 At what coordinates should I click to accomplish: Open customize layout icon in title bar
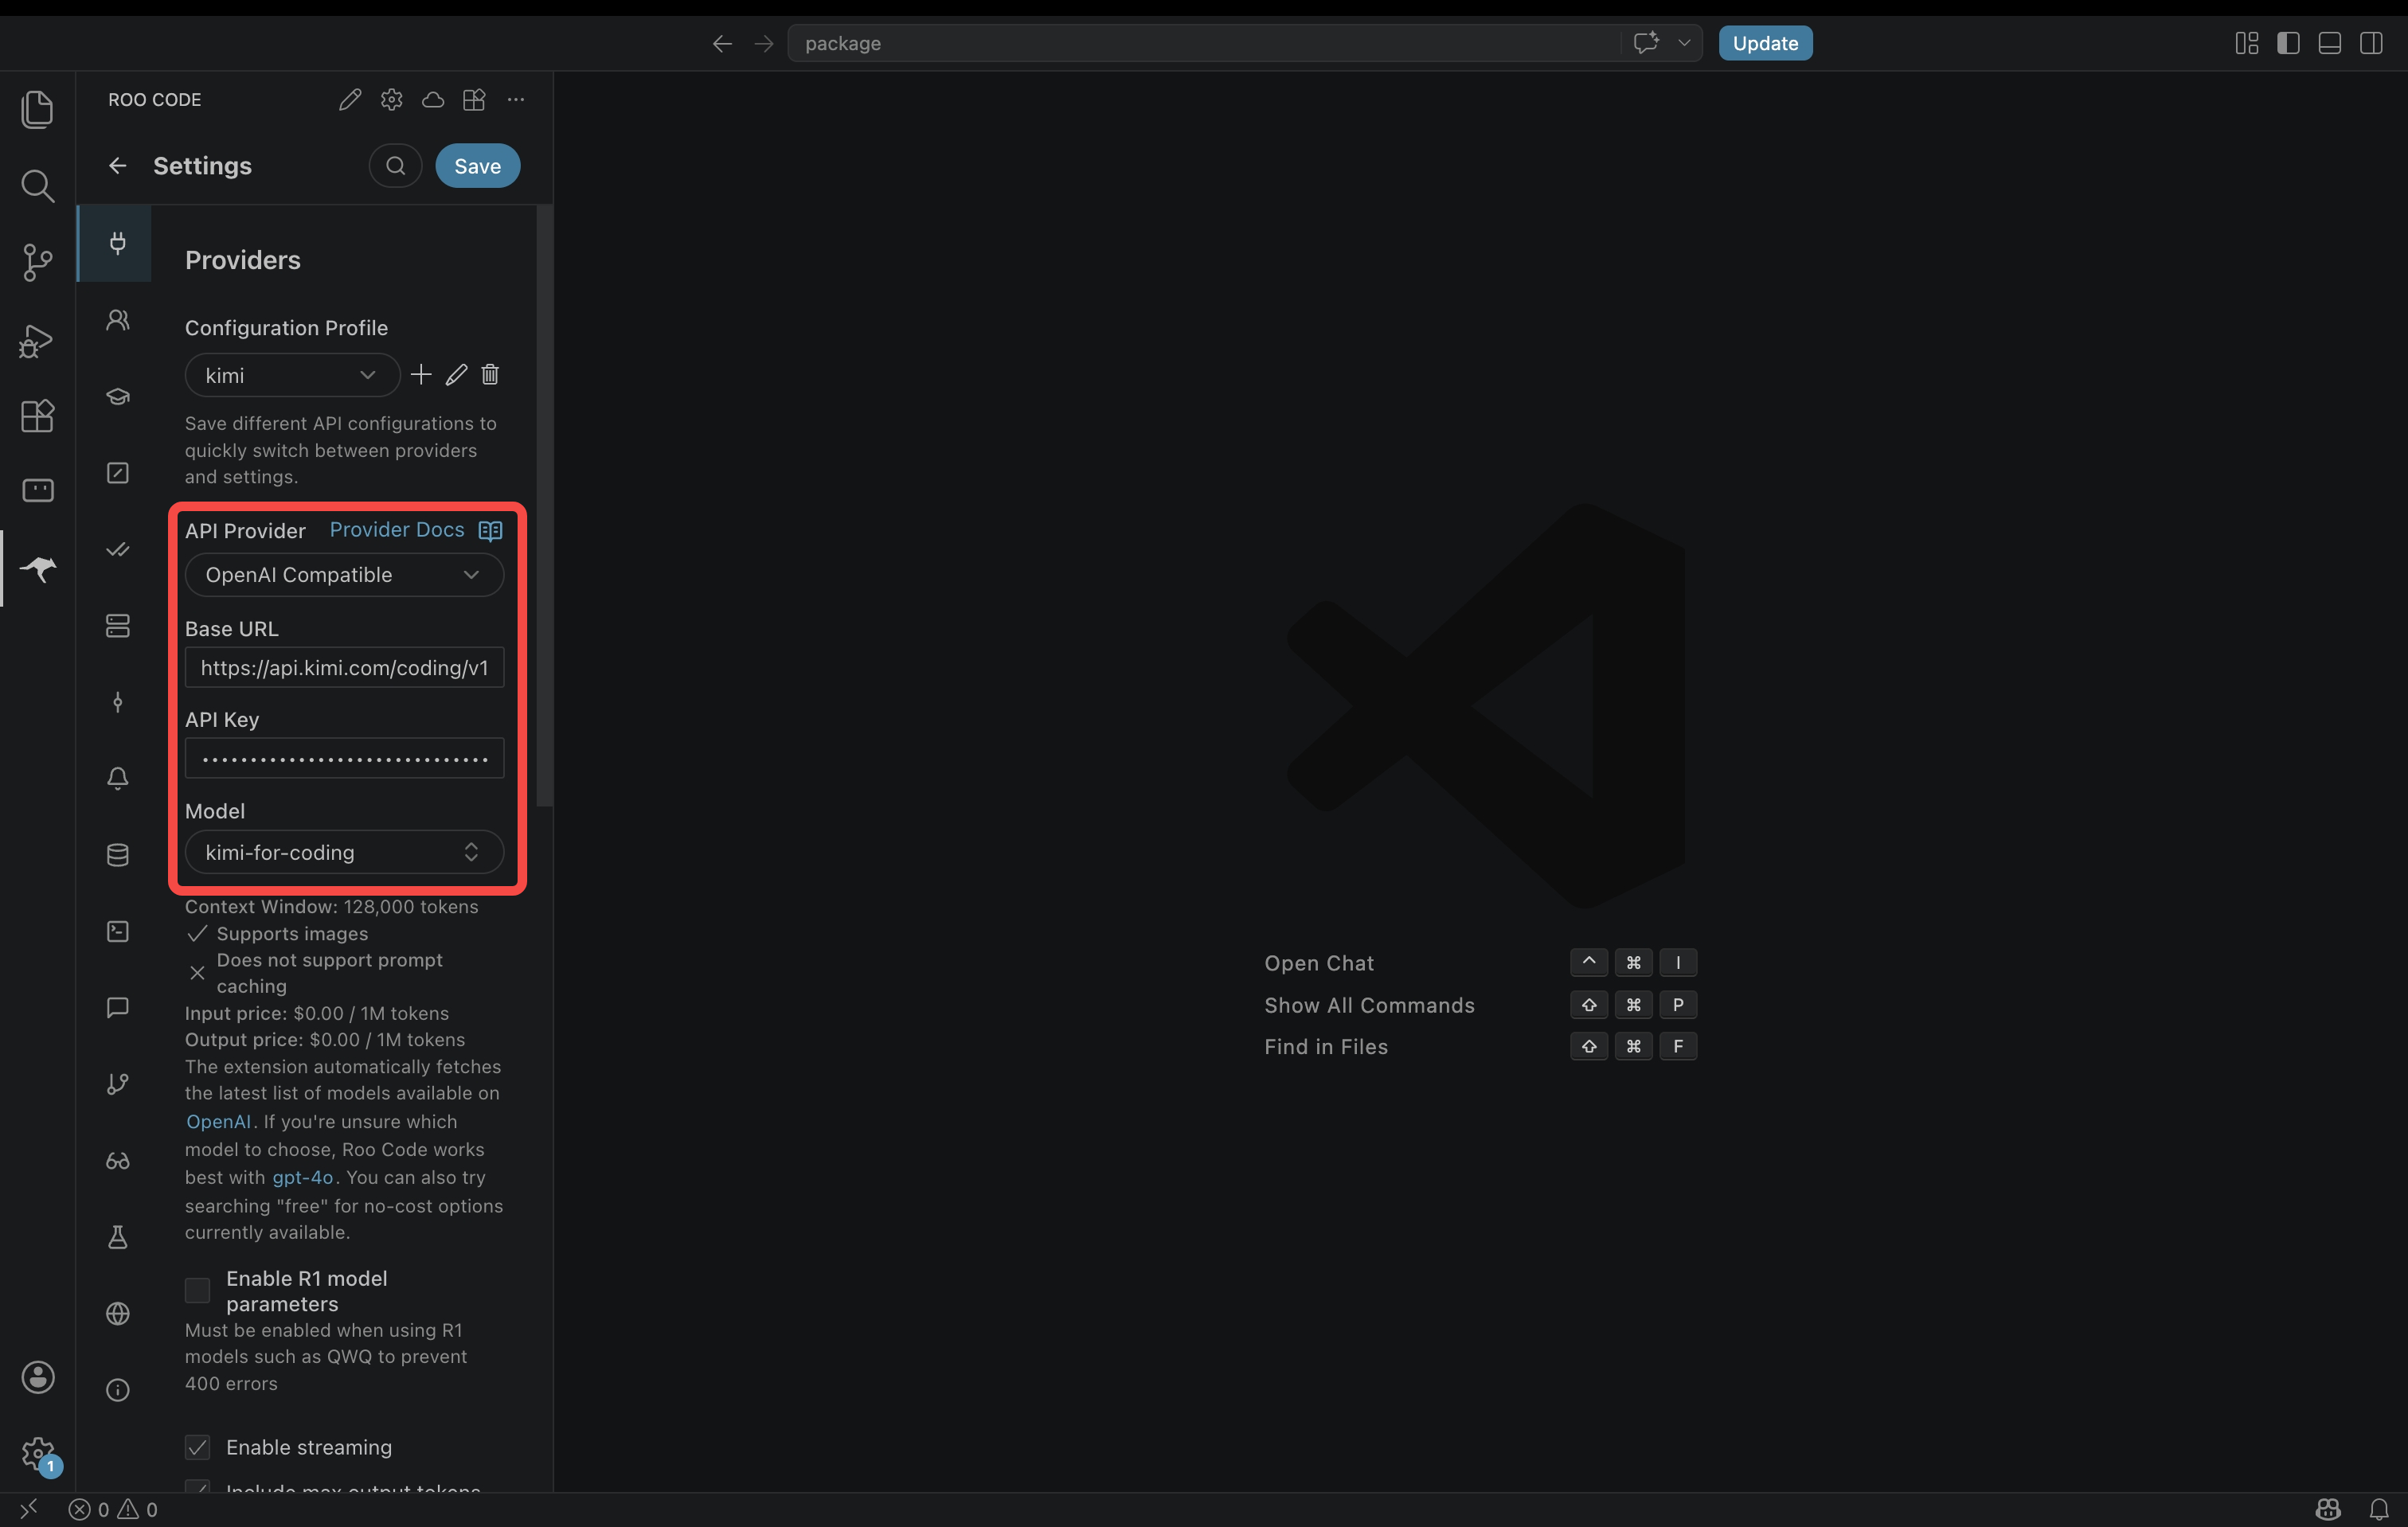(x=2247, y=43)
